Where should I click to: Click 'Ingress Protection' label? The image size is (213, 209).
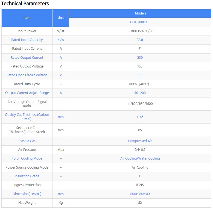27,185
